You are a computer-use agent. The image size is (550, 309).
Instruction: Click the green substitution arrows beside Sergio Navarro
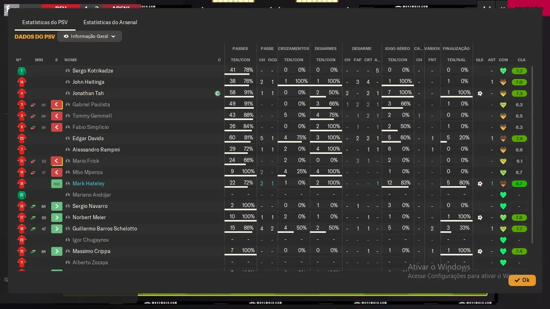click(x=33, y=206)
